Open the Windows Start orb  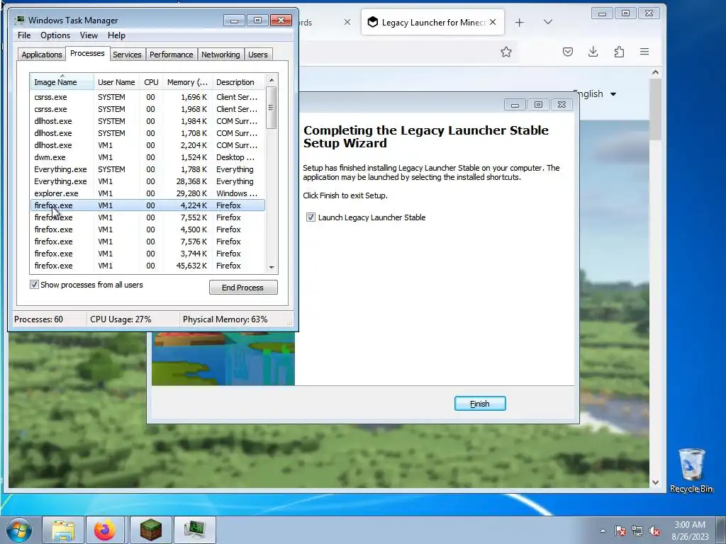tap(19, 530)
